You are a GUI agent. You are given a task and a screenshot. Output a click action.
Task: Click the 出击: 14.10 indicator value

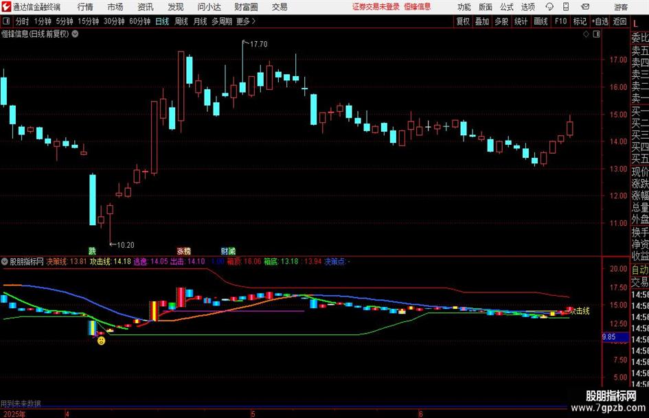tap(187, 262)
